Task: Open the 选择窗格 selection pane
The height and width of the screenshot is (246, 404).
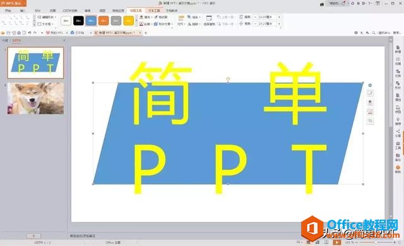Action: (x=209, y=21)
